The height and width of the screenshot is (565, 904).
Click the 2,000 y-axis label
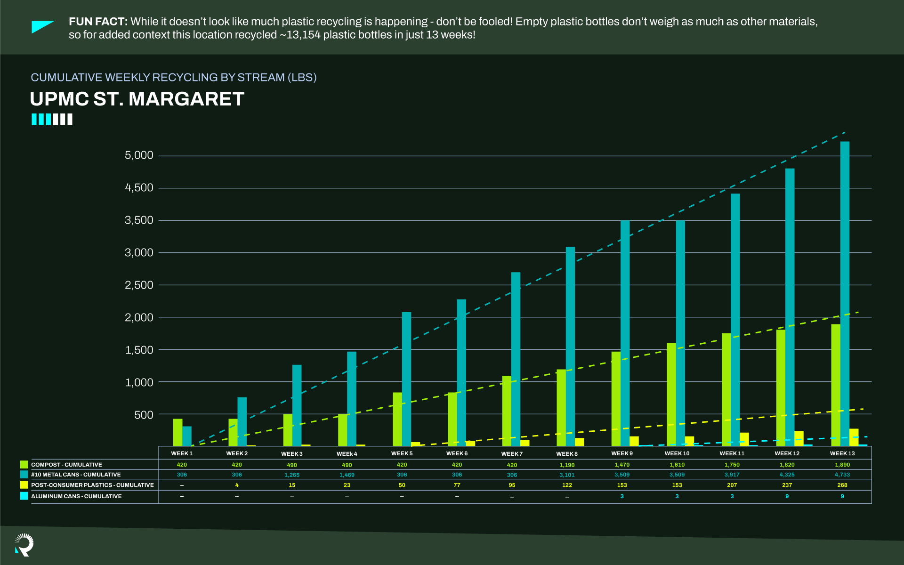[x=139, y=318]
